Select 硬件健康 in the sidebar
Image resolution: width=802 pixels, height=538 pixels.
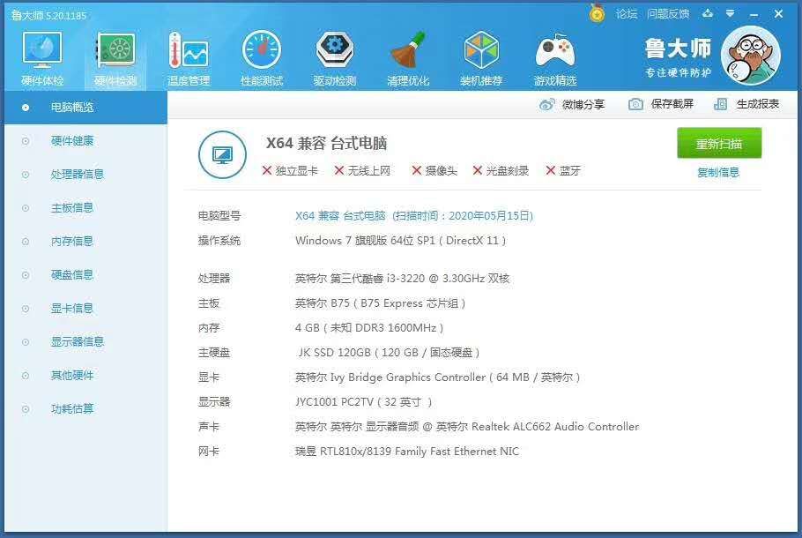coord(72,141)
